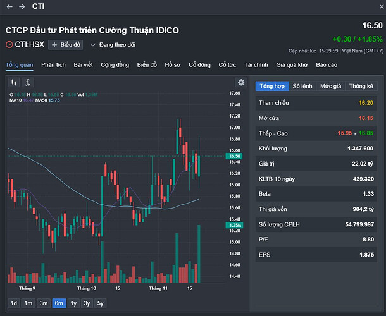Open the indicators (fx) menu
Viewport: 386px width, 316px height.
point(28,83)
